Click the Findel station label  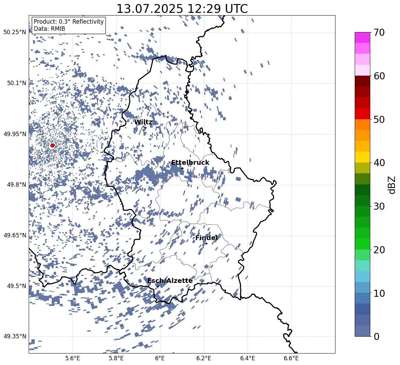point(206,238)
